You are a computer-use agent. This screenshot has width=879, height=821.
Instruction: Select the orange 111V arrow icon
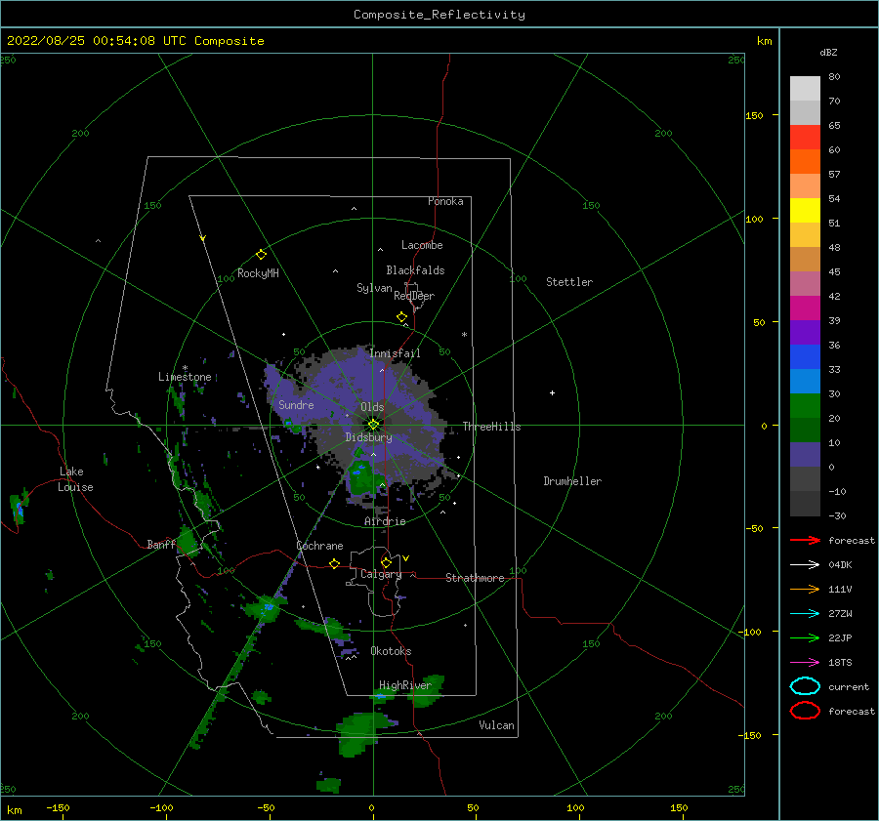[x=805, y=589]
